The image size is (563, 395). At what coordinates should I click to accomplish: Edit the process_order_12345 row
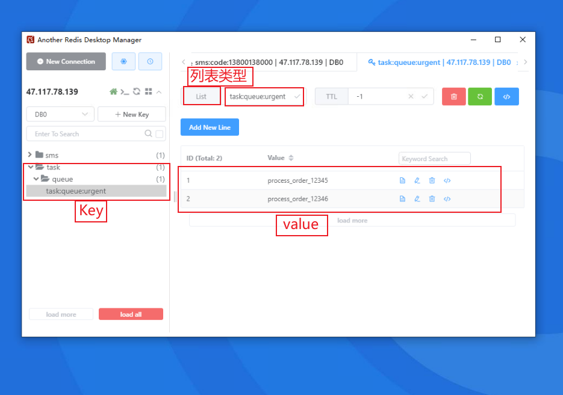click(417, 180)
